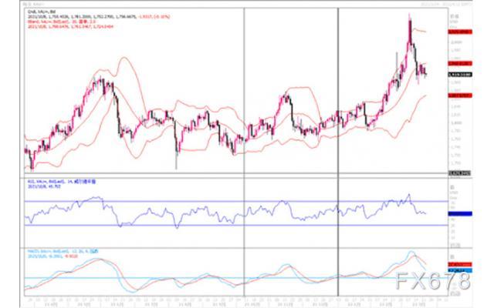Click the gray price tag at the bottom of the price axis

459,173
